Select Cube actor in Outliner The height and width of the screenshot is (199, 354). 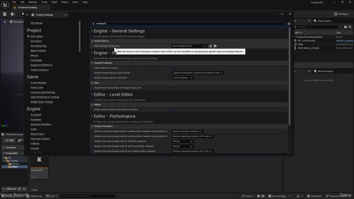(x=300, y=44)
